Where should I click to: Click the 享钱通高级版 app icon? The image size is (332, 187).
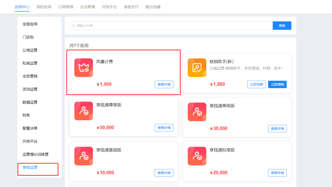point(197,112)
